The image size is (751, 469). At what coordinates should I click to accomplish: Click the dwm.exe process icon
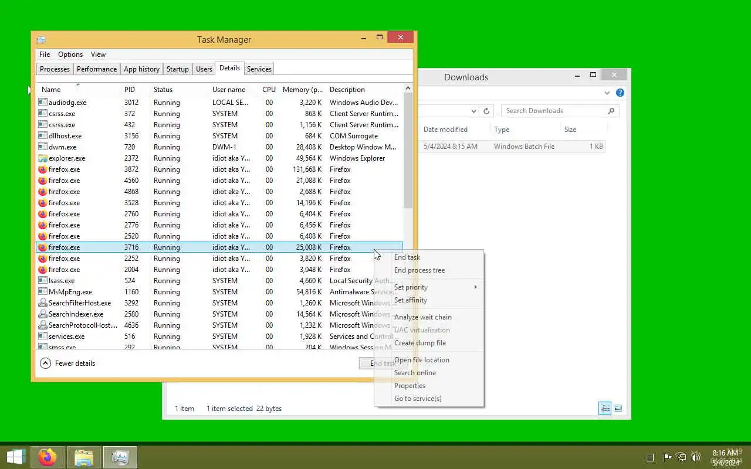click(x=42, y=147)
